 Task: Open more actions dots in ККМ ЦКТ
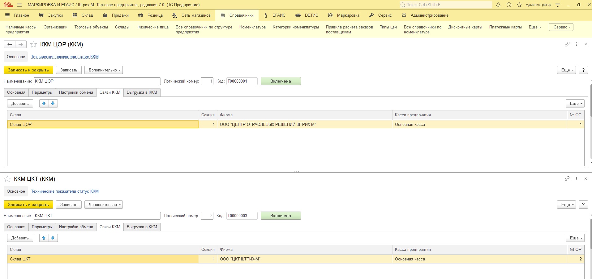click(576, 179)
